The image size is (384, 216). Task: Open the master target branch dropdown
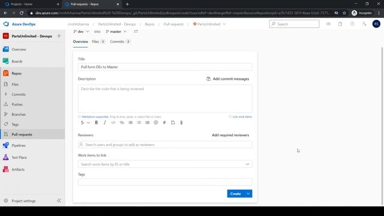point(116,31)
